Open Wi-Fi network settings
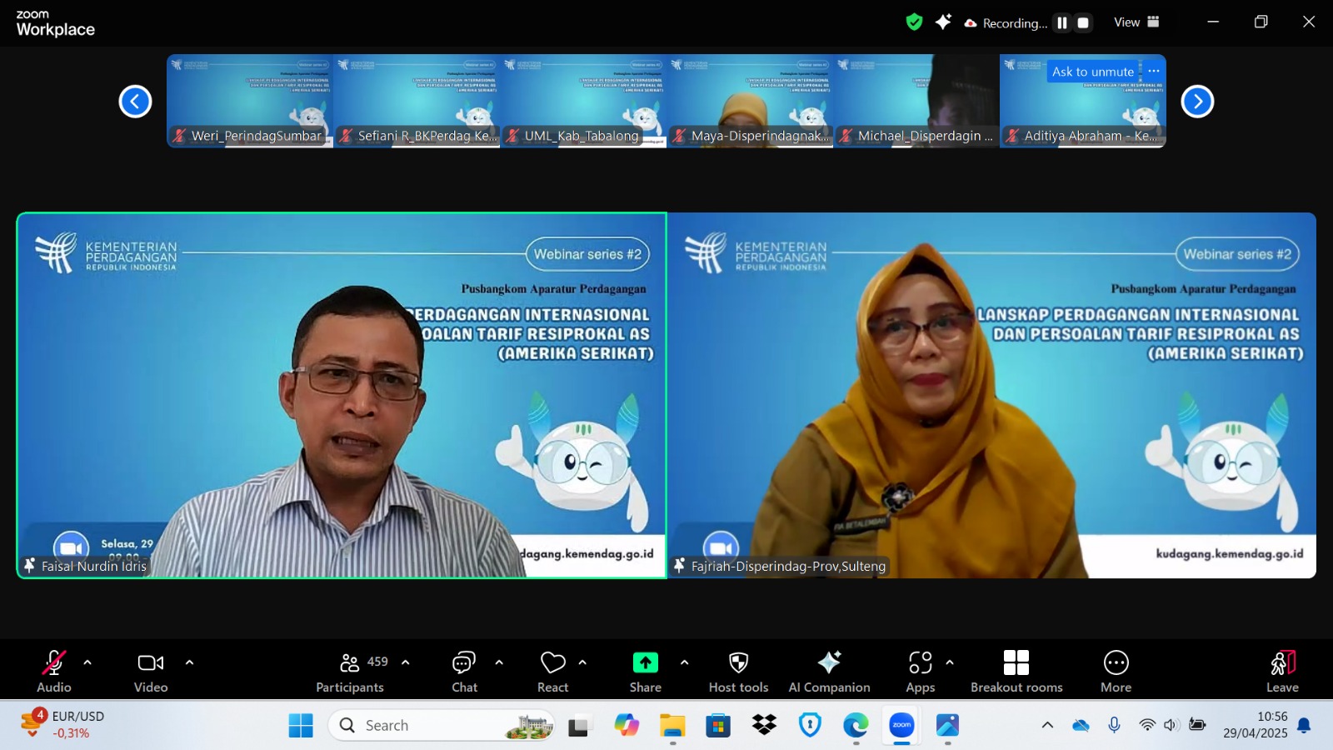 coord(1147,725)
